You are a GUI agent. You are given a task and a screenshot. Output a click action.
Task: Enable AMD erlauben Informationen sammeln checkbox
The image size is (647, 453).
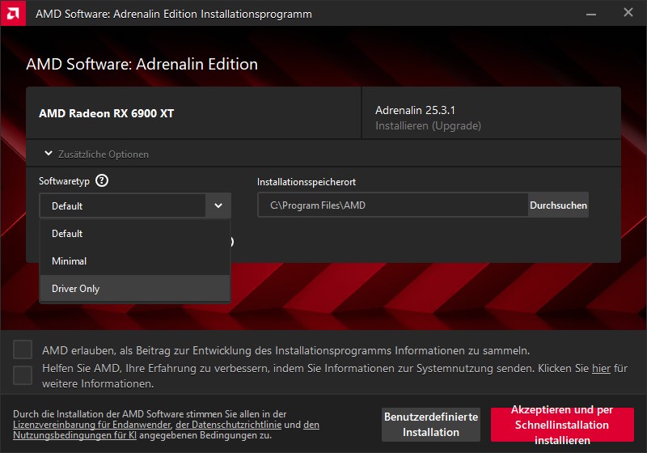click(23, 349)
